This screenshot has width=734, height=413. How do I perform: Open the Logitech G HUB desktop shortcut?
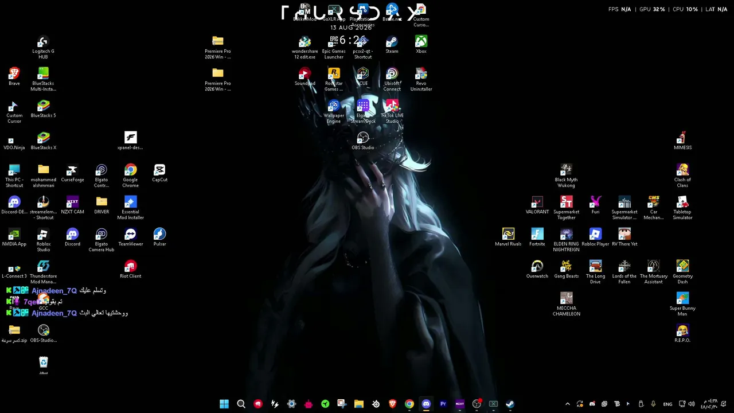43,48
